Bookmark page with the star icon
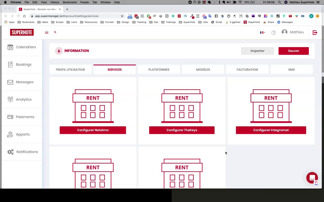 click(x=122, y=16)
